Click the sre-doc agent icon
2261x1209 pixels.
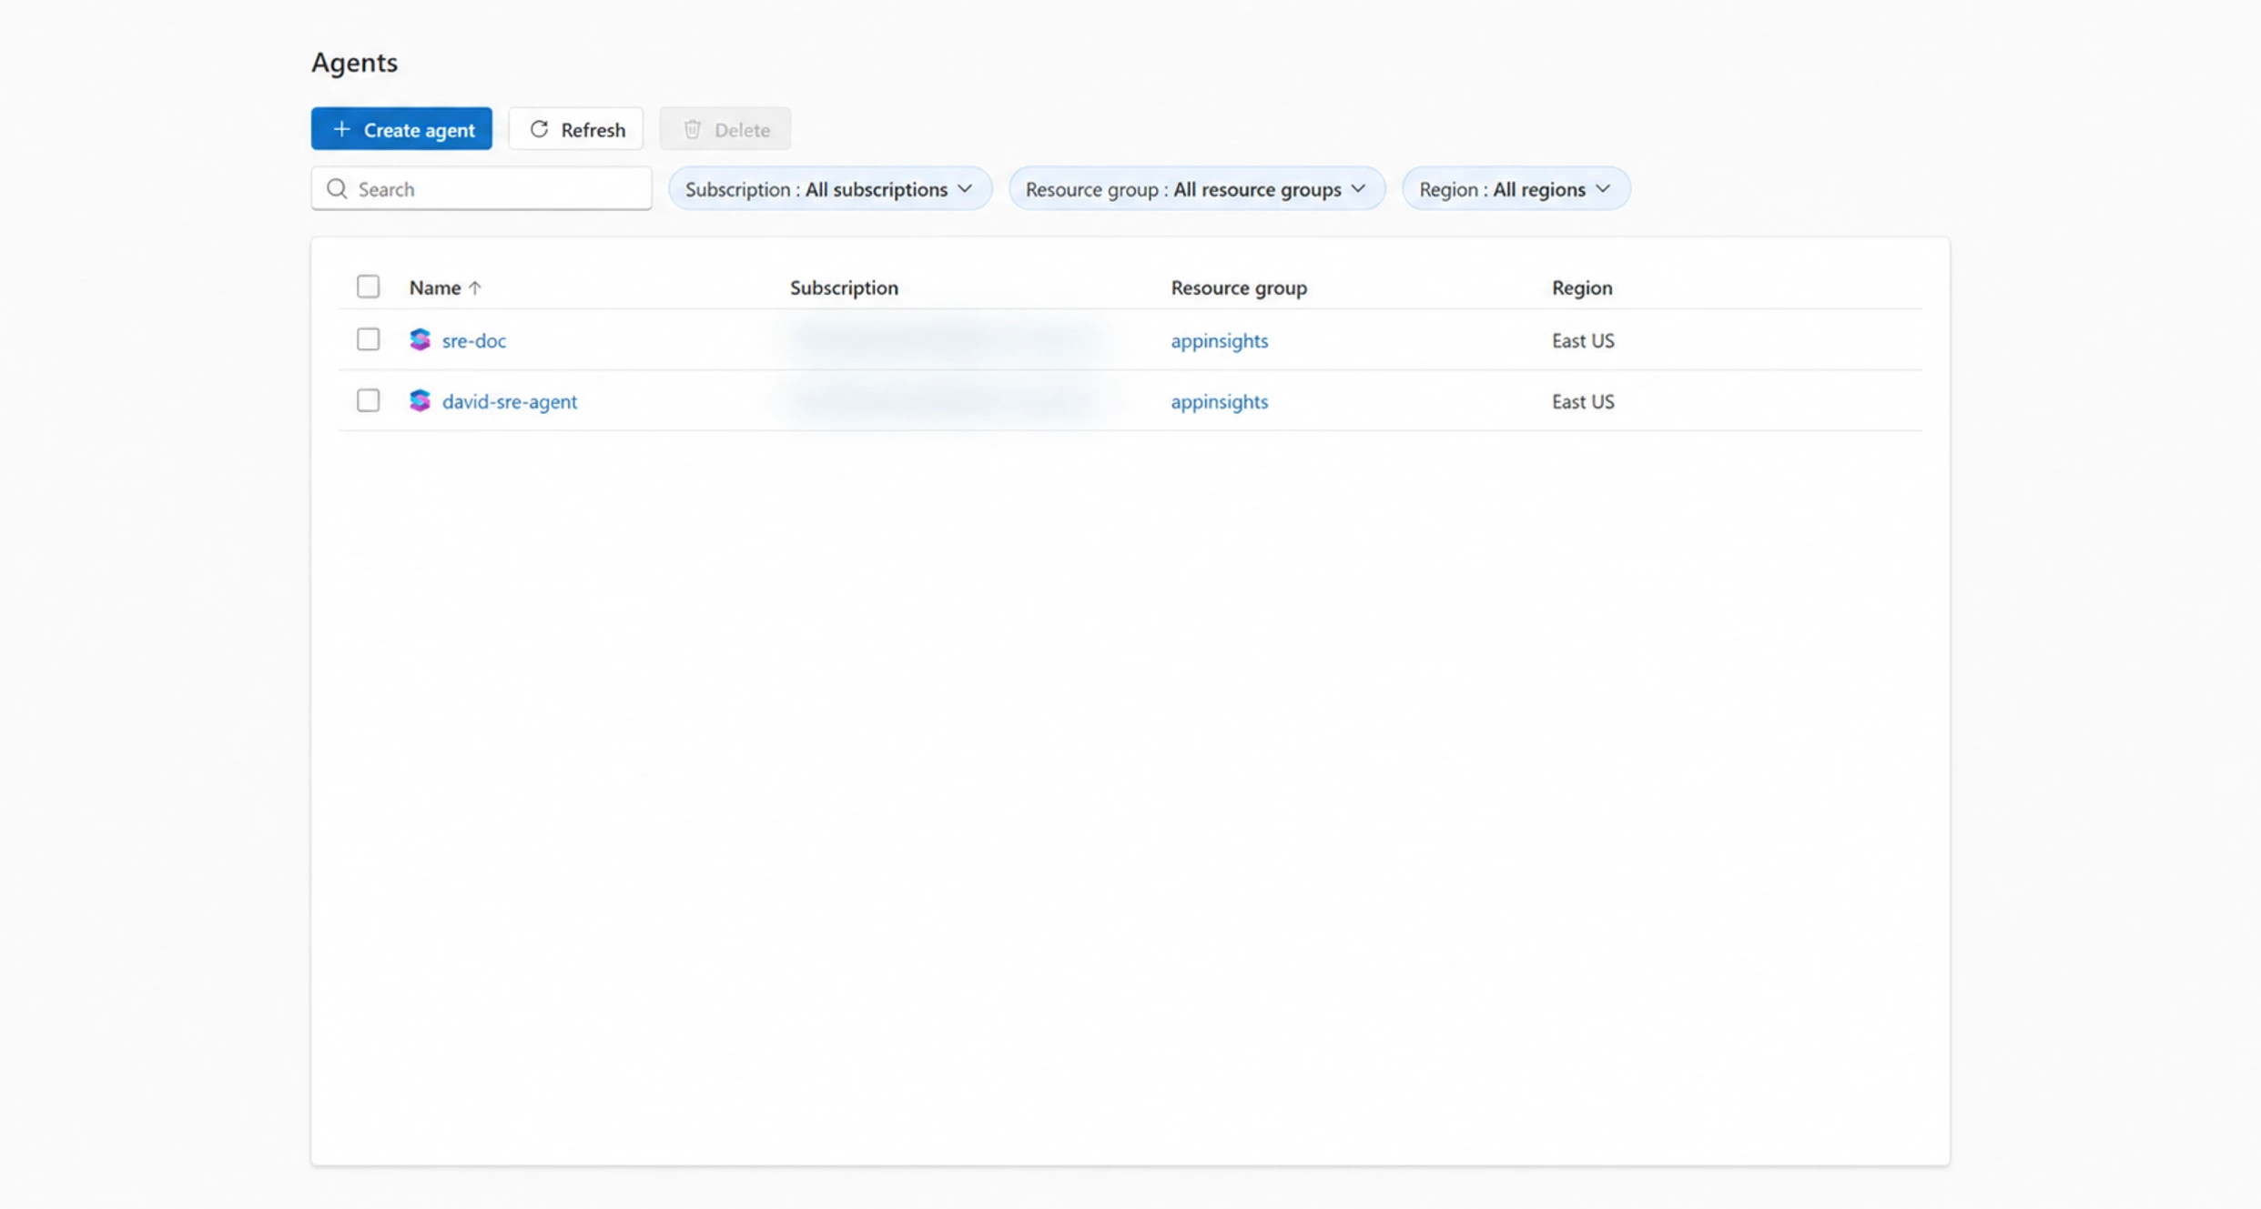tap(420, 339)
